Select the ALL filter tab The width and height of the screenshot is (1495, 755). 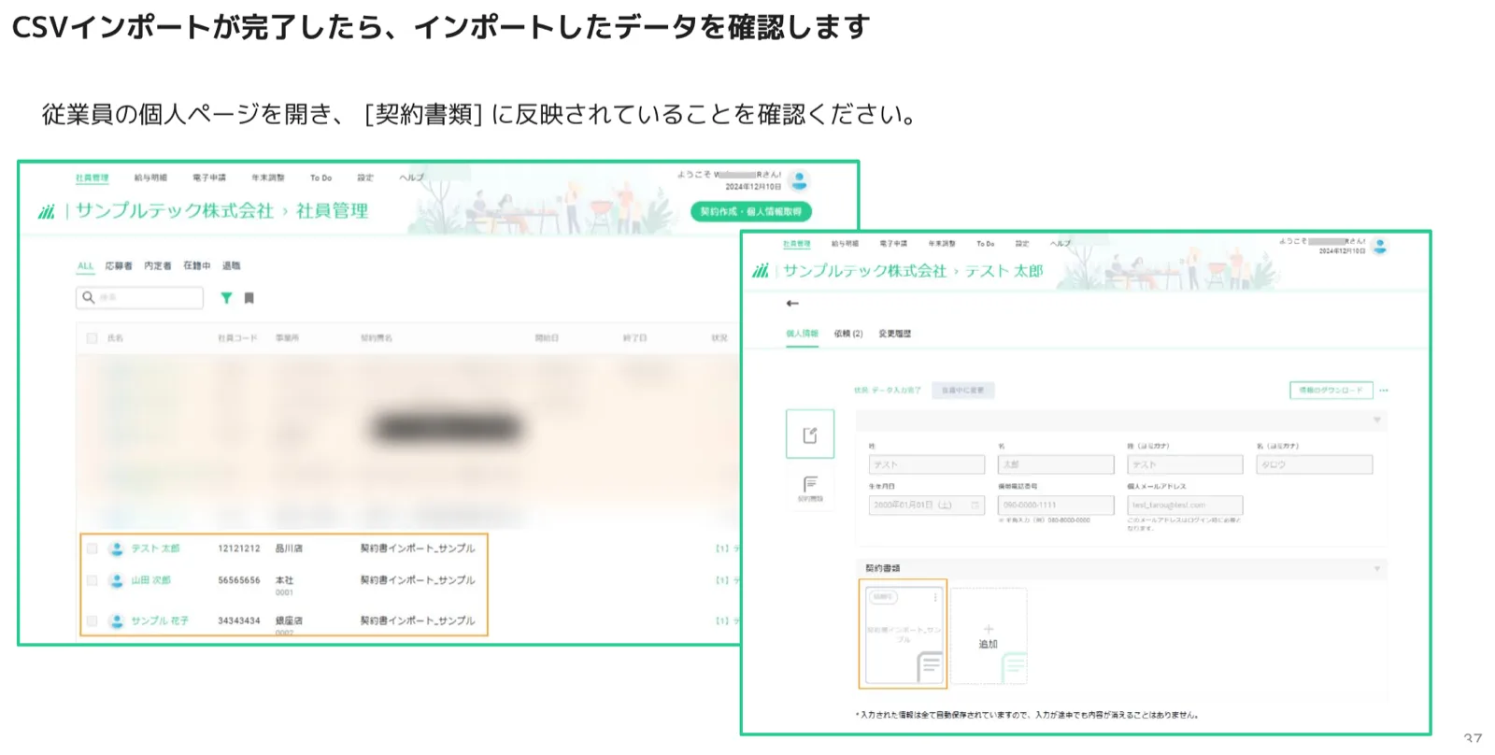[x=85, y=266]
